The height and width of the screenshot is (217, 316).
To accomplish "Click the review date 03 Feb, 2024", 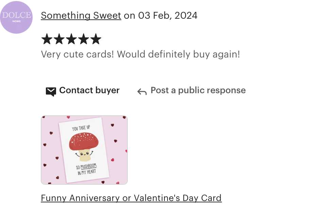I will point(168,16).
